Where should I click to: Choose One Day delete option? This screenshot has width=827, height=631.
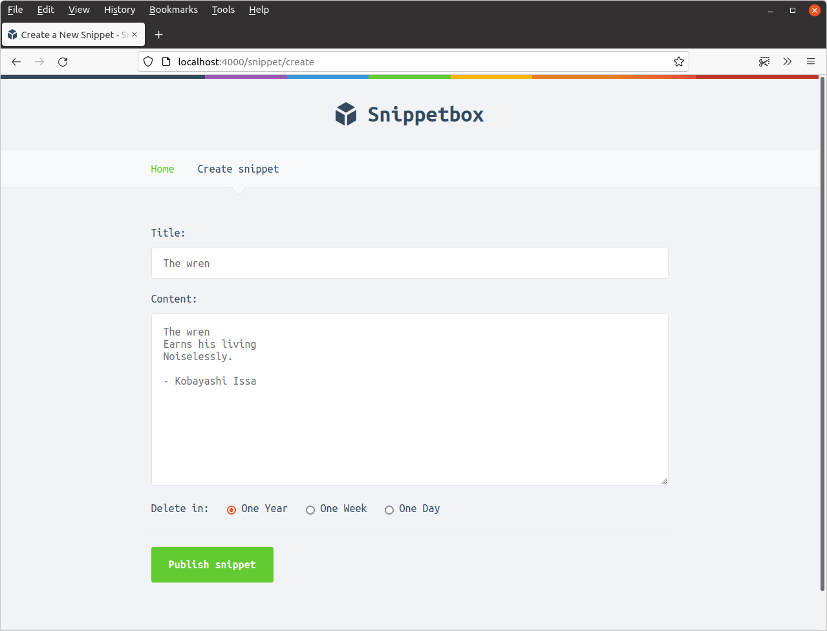tap(389, 510)
